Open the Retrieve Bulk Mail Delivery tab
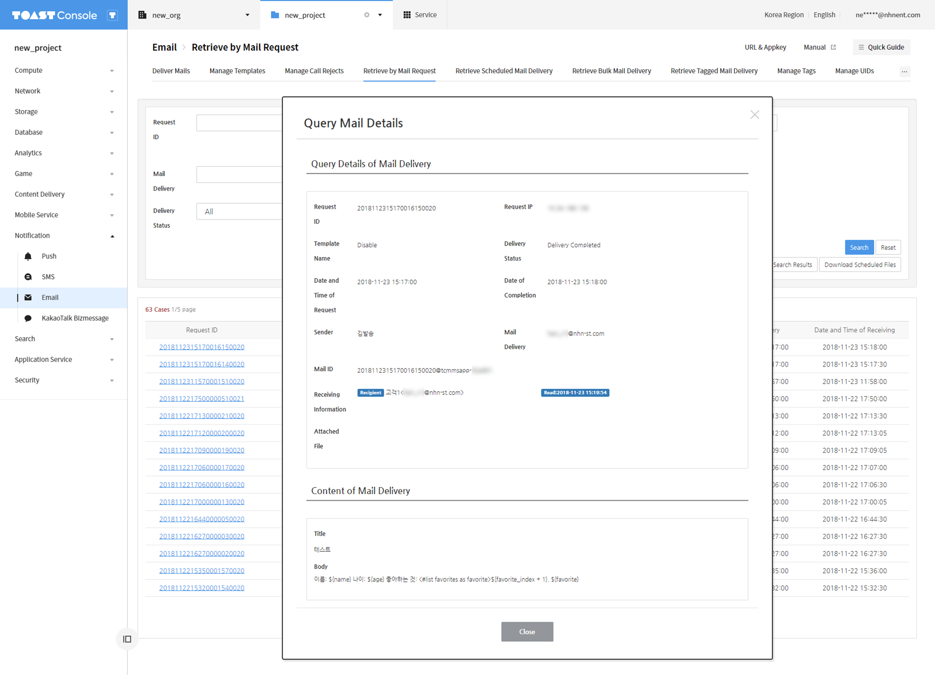The height and width of the screenshot is (675, 935). pyautogui.click(x=611, y=71)
